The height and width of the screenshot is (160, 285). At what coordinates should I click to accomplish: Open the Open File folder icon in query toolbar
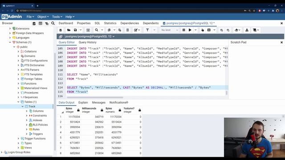[x=69, y=30]
